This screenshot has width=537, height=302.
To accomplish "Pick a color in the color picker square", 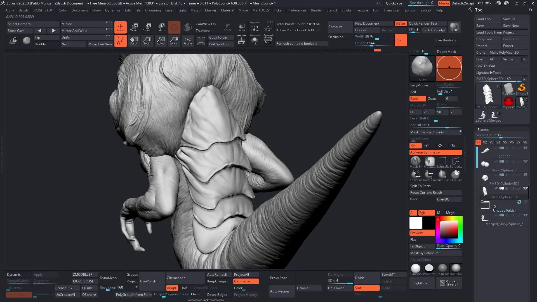I will tap(449, 229).
